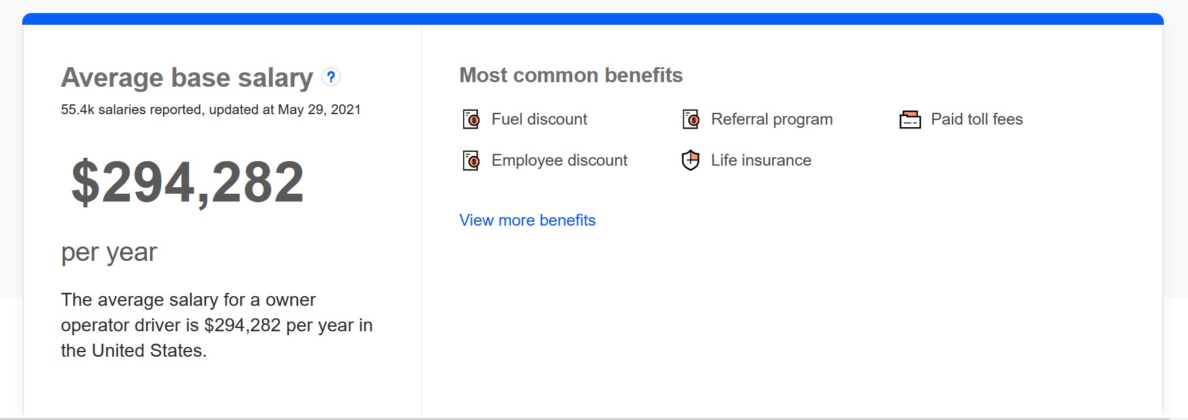Click the Employee discount benefit icon
This screenshot has height=420, width=1188.
[471, 160]
